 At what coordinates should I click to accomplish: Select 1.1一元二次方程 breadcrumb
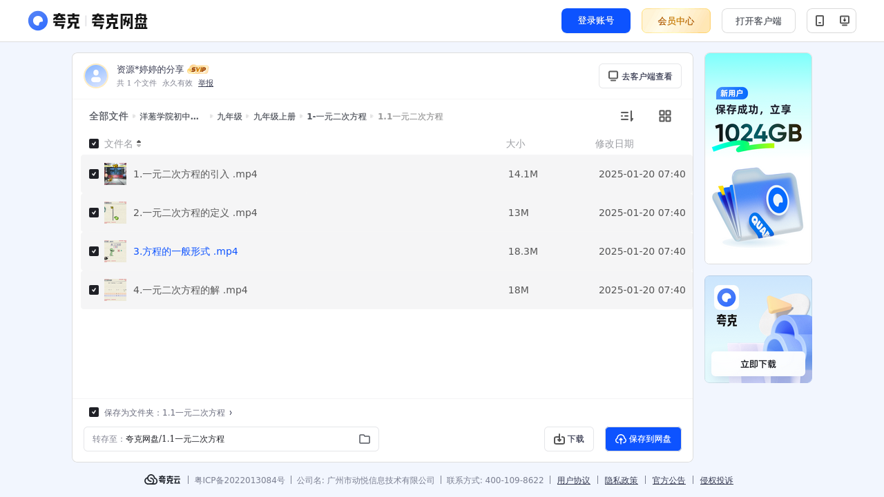410,117
